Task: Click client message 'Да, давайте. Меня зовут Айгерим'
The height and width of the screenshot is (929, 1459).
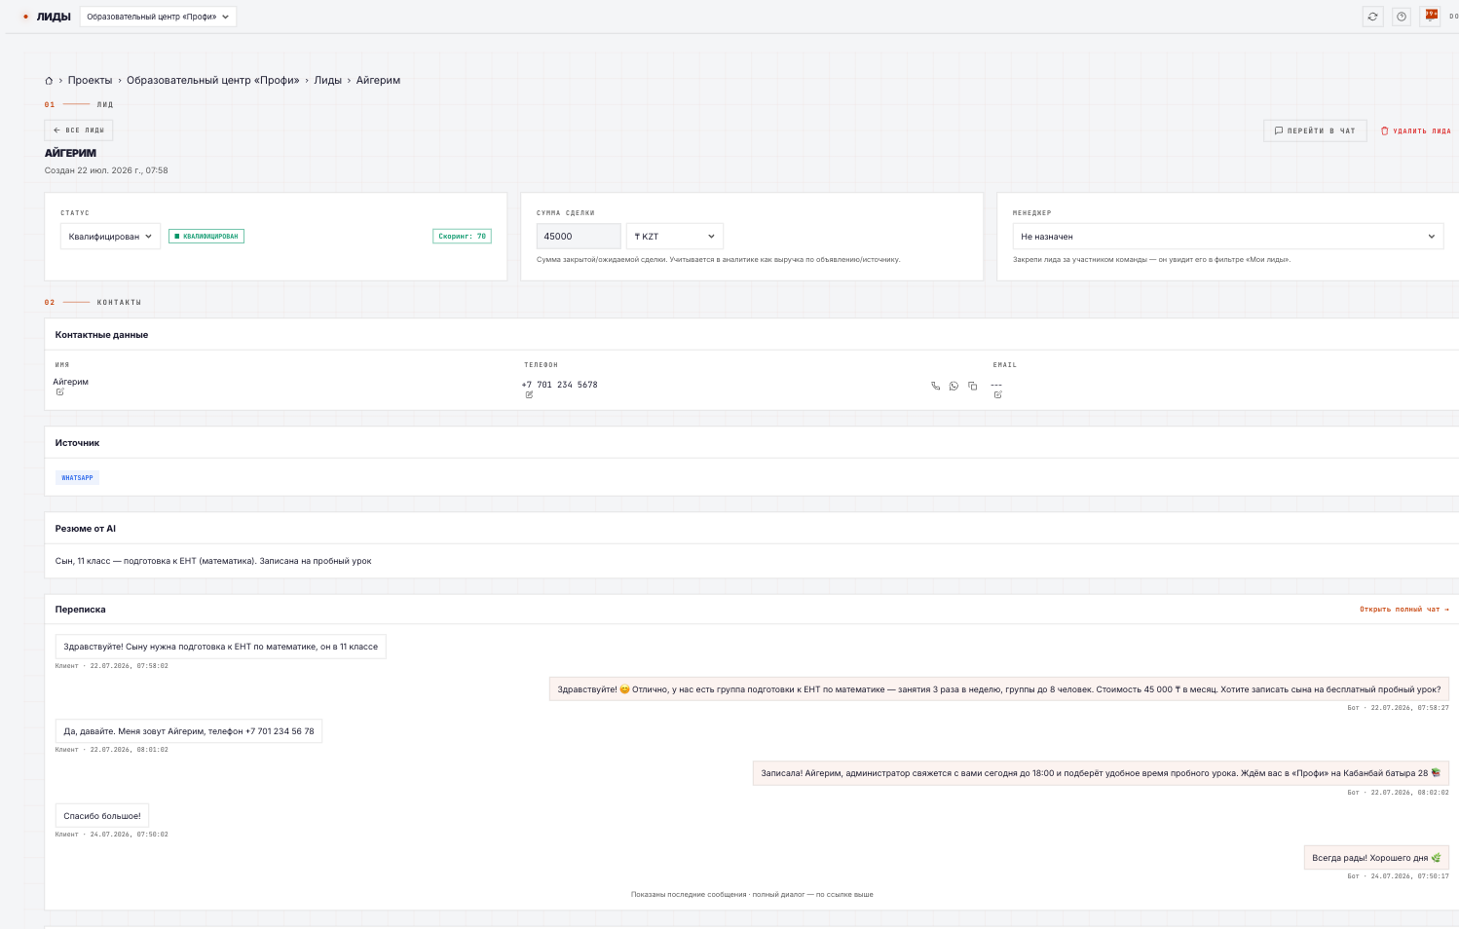Action: tap(189, 731)
